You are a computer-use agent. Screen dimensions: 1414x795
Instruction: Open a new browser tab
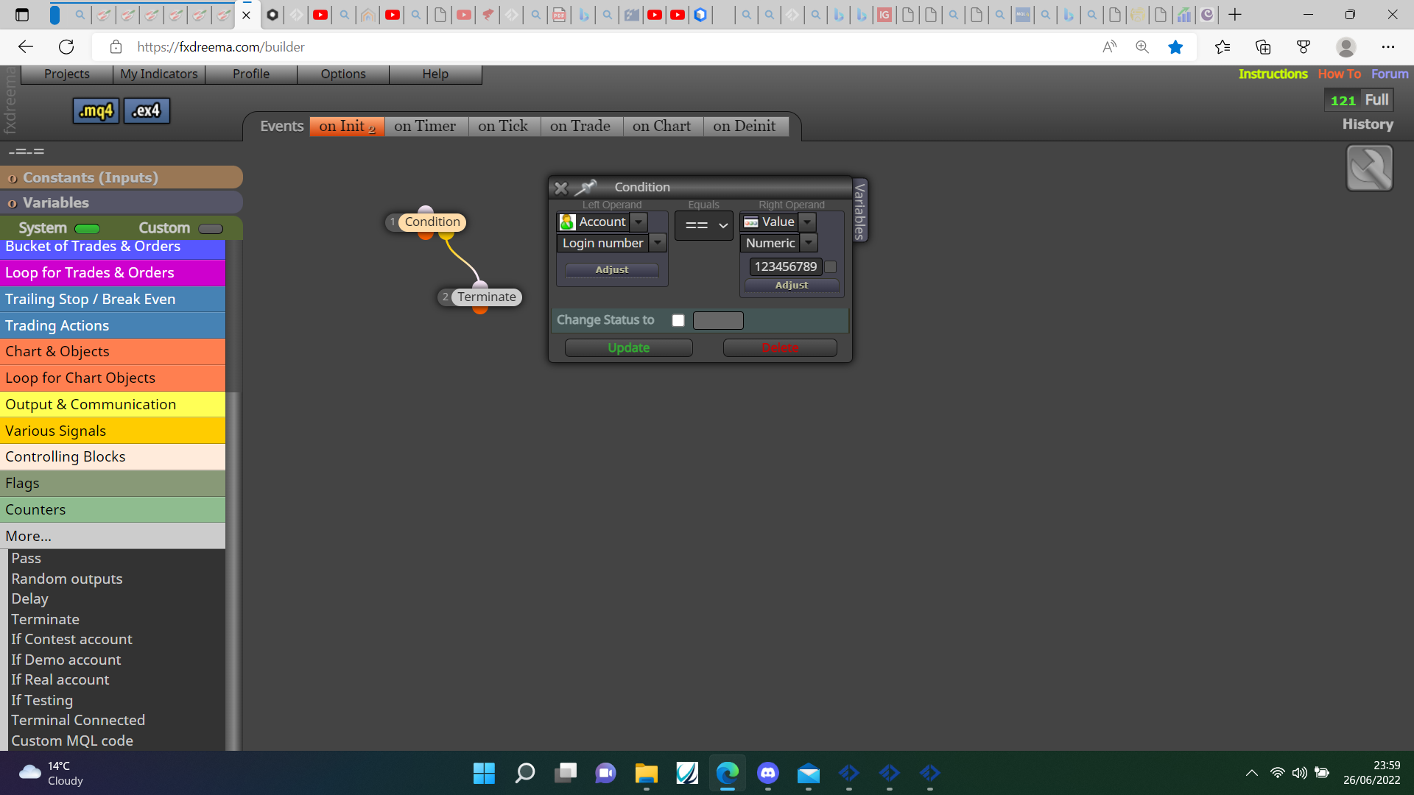pyautogui.click(x=1235, y=15)
